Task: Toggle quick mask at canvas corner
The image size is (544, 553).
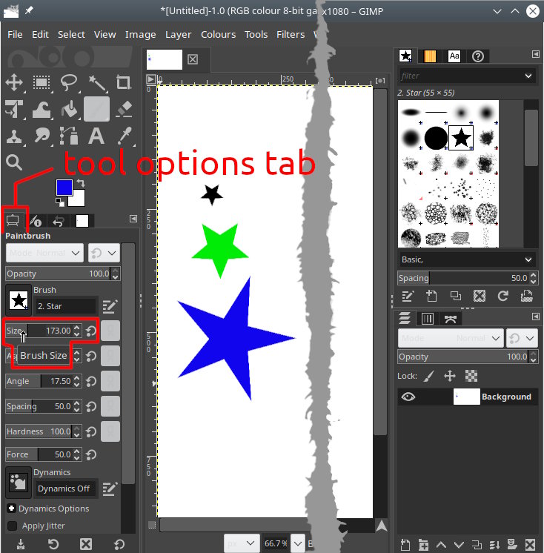Action: [x=152, y=525]
